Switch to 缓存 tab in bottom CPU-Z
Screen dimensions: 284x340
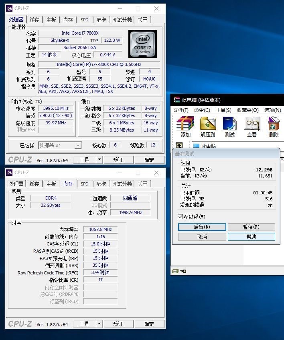click(34, 184)
